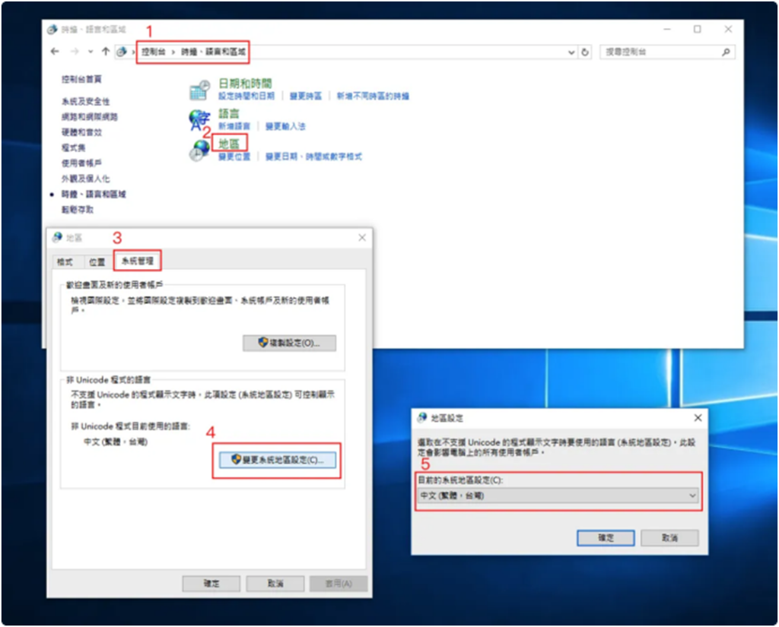Click the back arrow navigation button
Image resolution: width=779 pixels, height=627 pixels.
pyautogui.click(x=55, y=52)
